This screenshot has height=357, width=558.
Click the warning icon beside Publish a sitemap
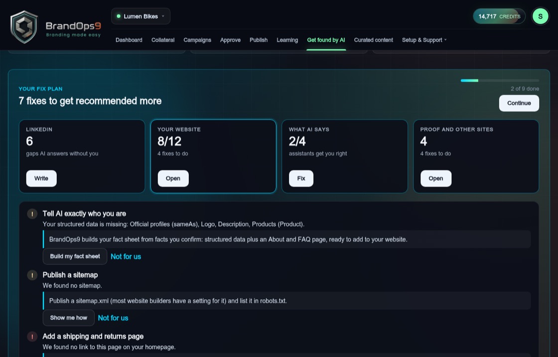pyautogui.click(x=32, y=275)
